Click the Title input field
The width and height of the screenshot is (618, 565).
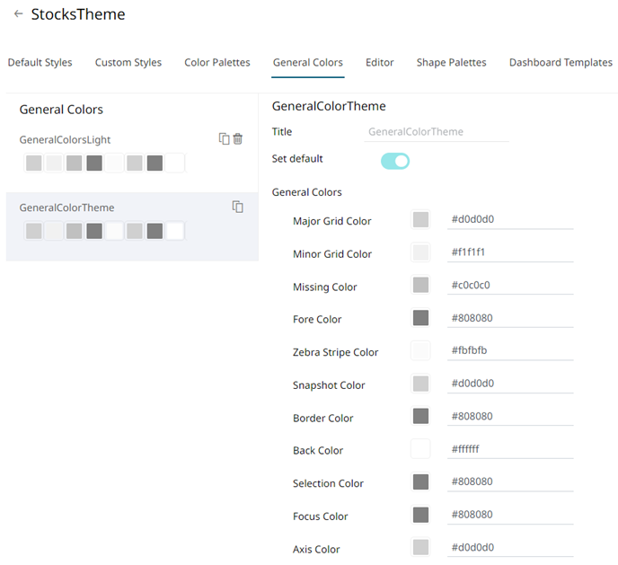point(437,132)
